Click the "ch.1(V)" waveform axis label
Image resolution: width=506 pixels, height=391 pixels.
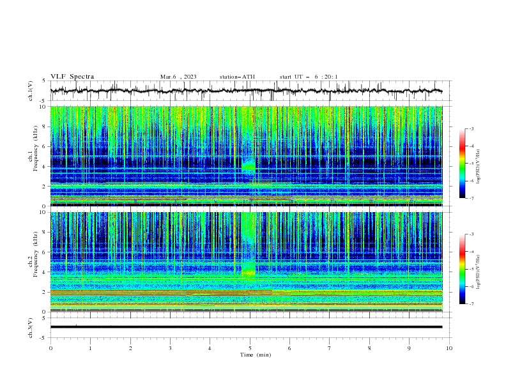click(x=31, y=91)
